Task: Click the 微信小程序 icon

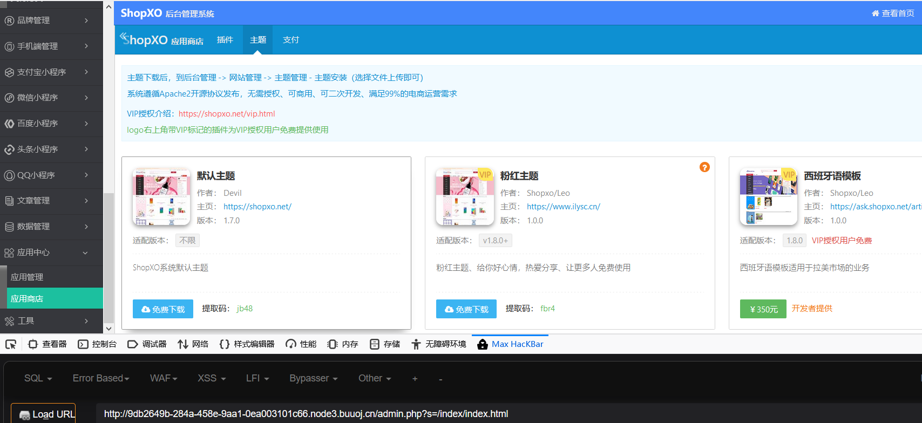Action: [9, 98]
